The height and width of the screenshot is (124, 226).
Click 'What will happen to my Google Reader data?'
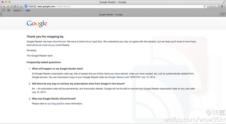pos(57,68)
